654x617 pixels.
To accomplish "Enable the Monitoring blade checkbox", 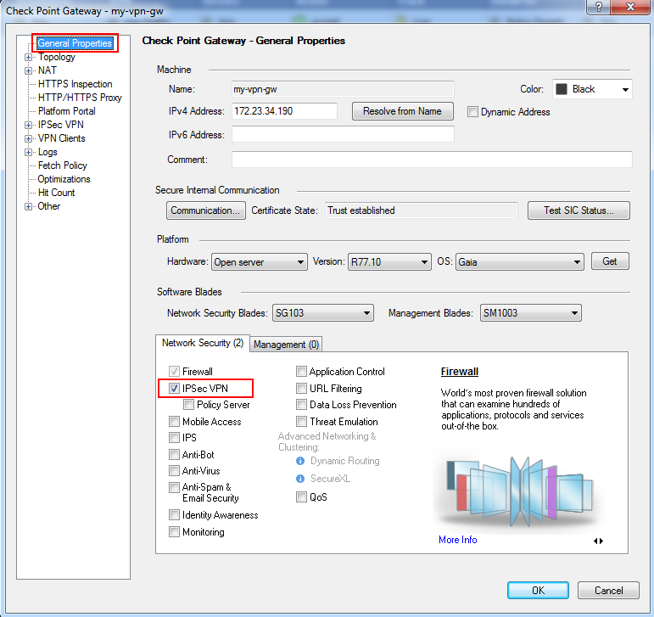I will tap(174, 532).
